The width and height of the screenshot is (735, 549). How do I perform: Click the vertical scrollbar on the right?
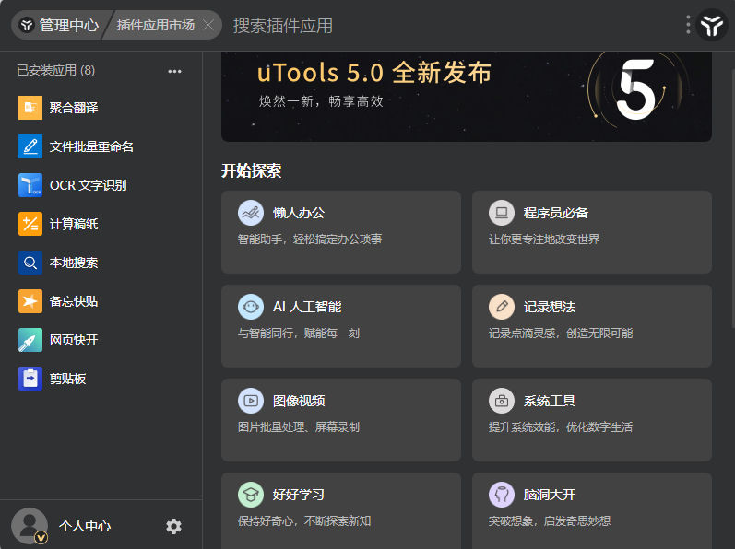tap(732, 196)
